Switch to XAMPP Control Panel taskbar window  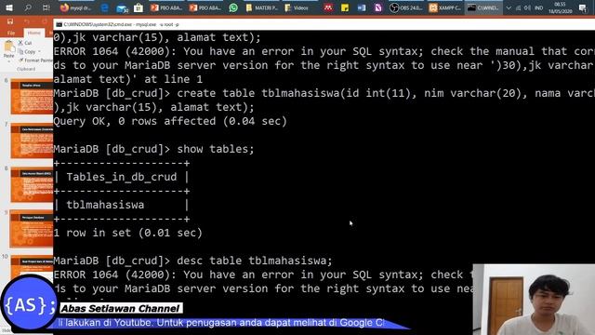(445, 7)
